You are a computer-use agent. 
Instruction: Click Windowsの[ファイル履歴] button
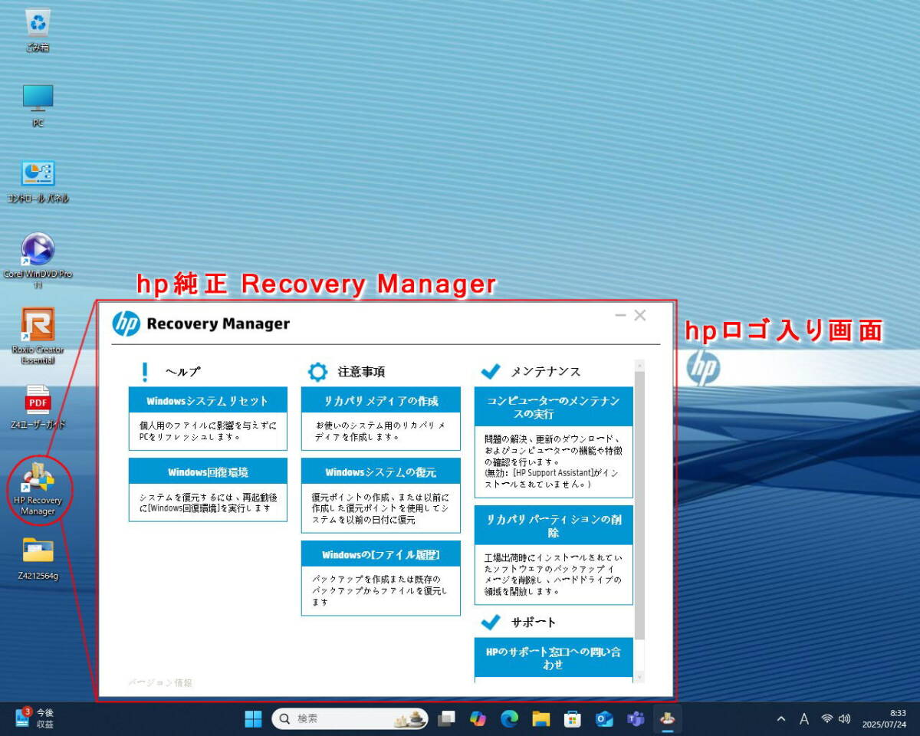[381, 554]
